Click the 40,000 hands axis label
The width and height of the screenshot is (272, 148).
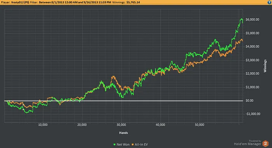[x=160, y=125]
